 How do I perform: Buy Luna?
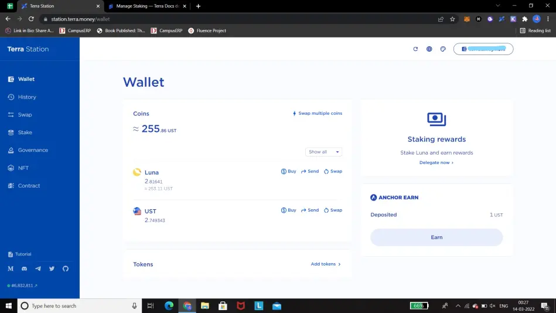[x=289, y=171]
